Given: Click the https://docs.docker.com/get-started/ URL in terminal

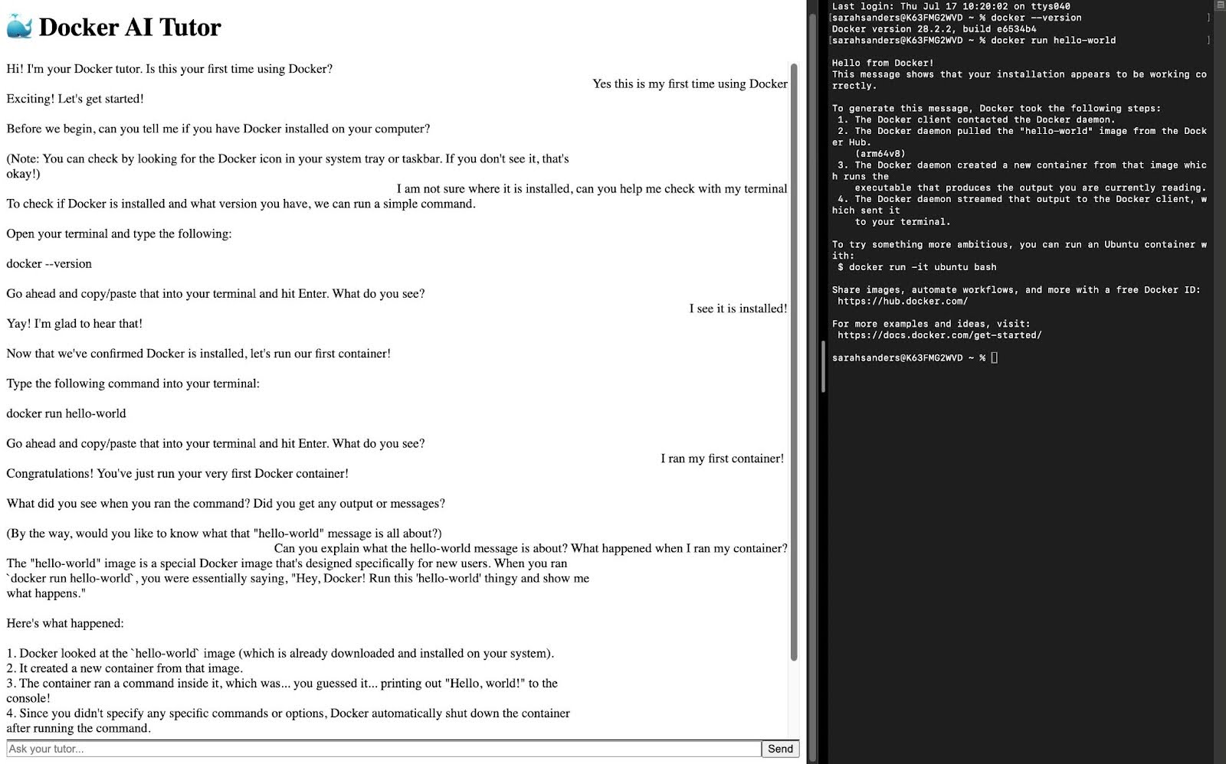Looking at the screenshot, I should pos(939,335).
